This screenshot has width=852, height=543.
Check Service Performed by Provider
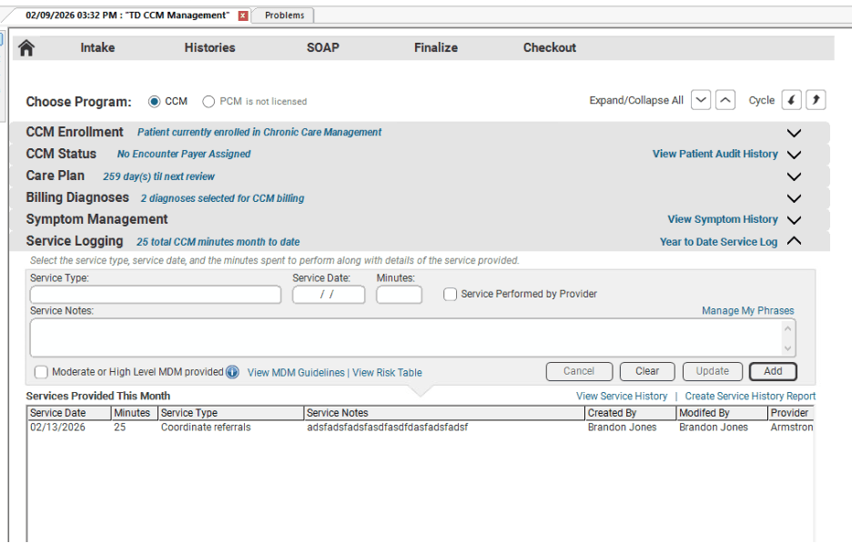(450, 295)
